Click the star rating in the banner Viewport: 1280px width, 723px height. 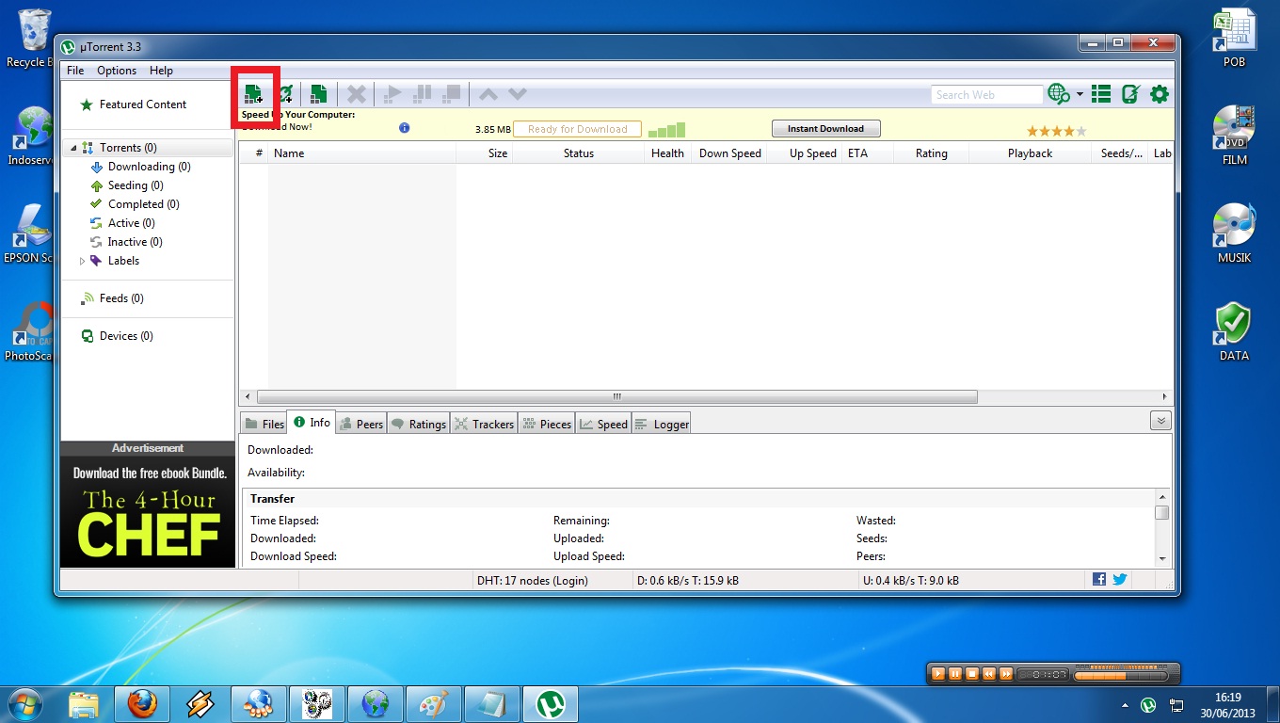click(x=1056, y=131)
